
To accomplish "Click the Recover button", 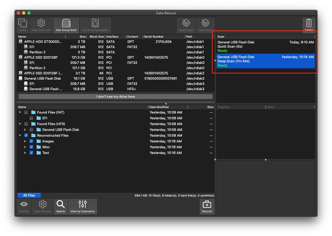I will pos(207,206).
